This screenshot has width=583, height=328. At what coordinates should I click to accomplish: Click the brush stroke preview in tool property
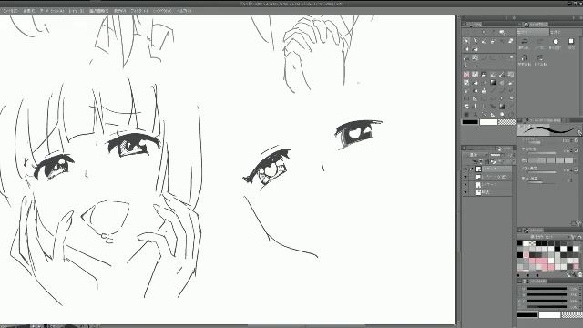pyautogui.click(x=547, y=129)
